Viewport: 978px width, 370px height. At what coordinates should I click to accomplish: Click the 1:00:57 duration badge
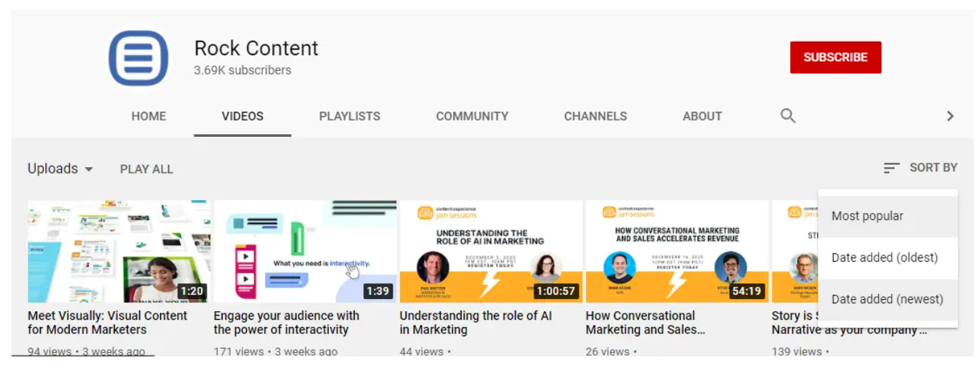click(556, 291)
